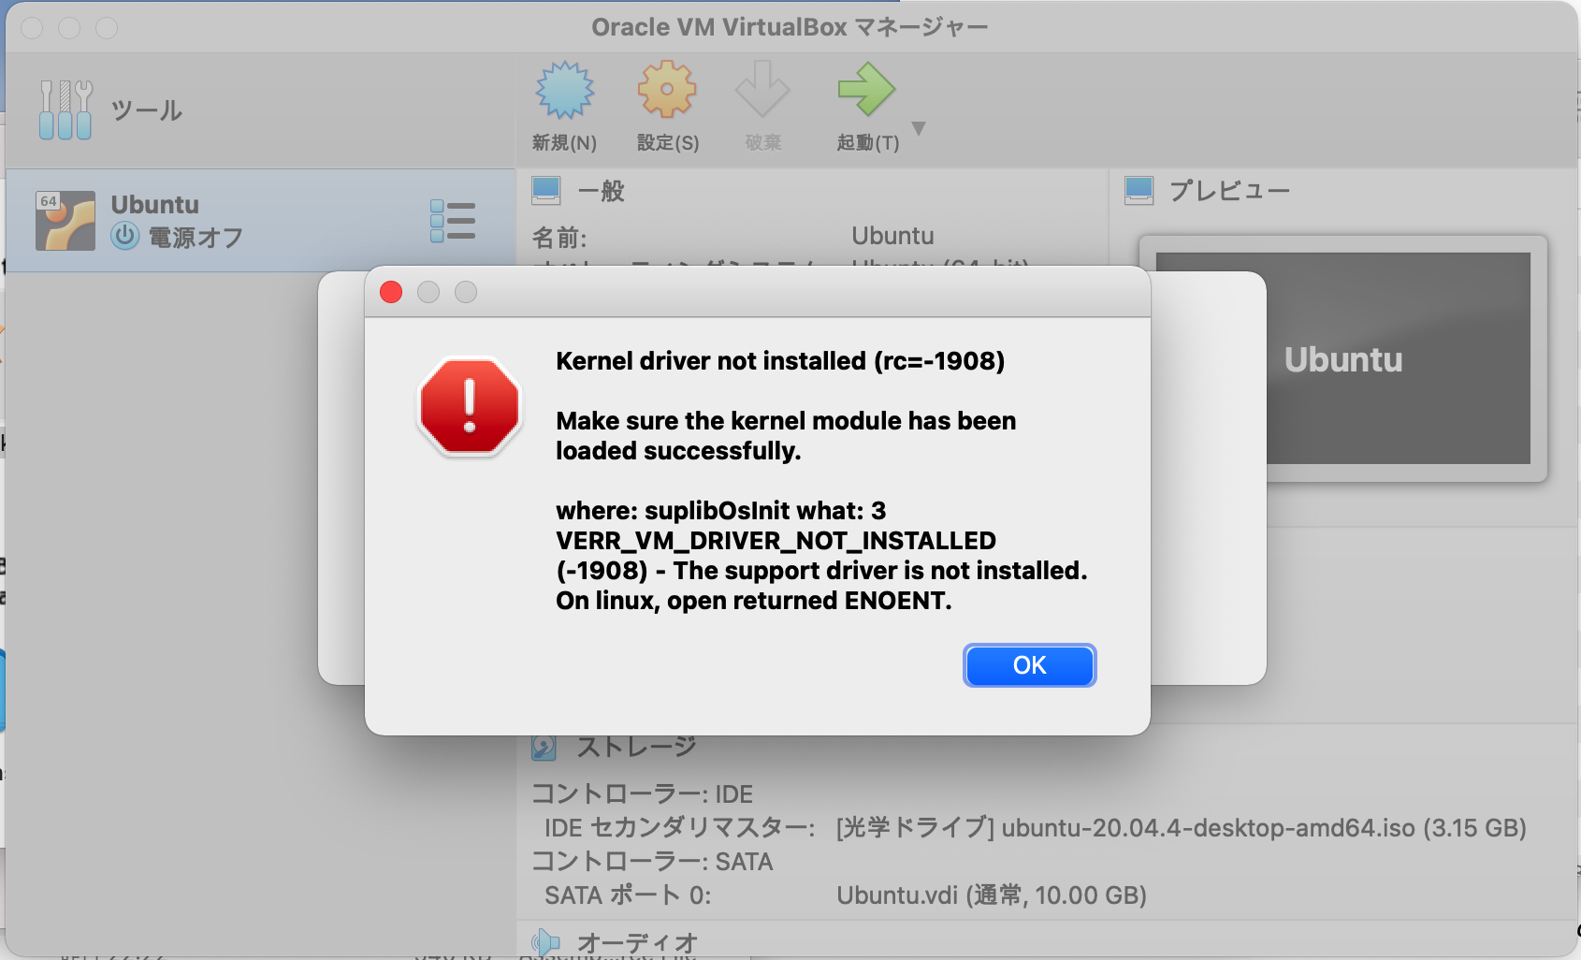Click the 名前 label in general section
Image resolution: width=1581 pixels, height=960 pixels.
point(559,237)
